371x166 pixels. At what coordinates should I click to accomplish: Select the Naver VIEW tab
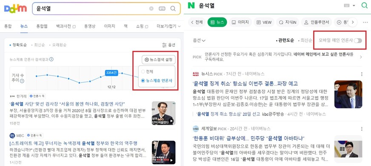point(264,22)
